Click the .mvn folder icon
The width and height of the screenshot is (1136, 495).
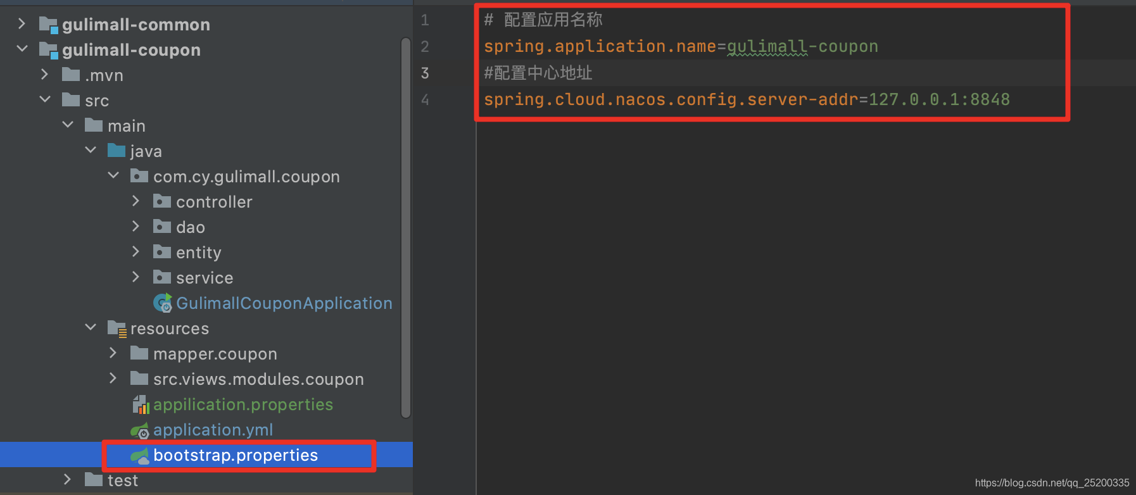click(71, 75)
